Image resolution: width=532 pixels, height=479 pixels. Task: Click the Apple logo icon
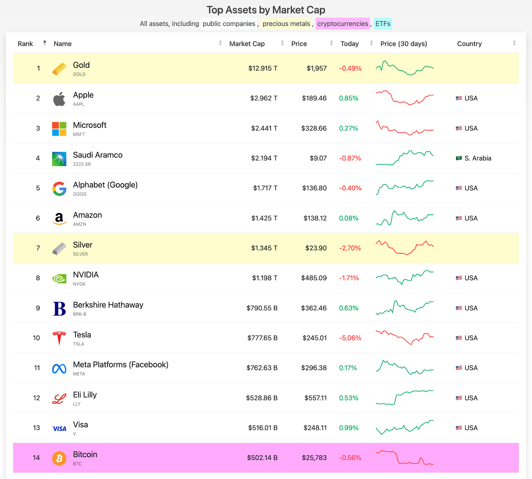(x=59, y=99)
